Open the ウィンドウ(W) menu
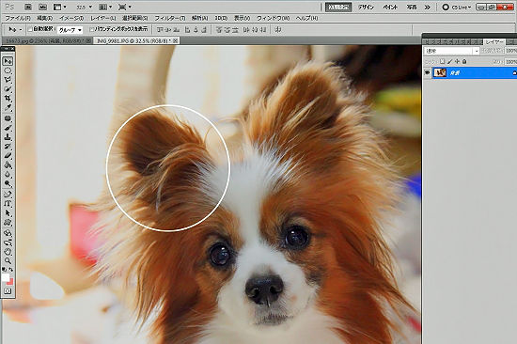This screenshot has width=517, height=344. 273,18
